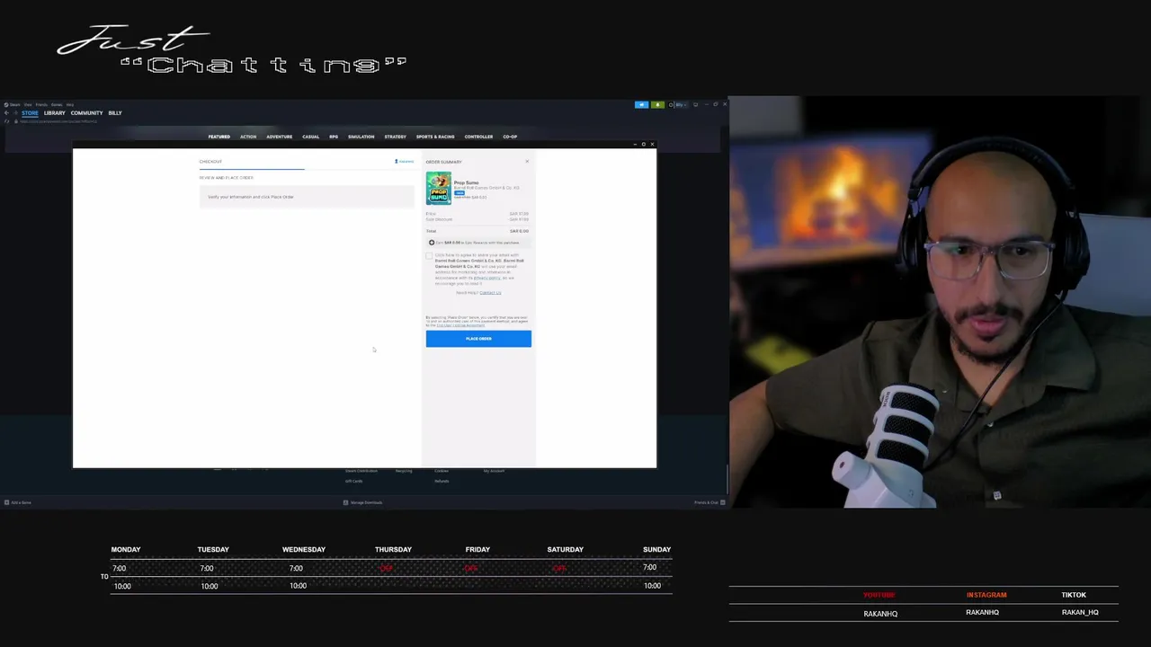Click the Add a Game plus icon
The image size is (1151, 647).
click(6, 502)
